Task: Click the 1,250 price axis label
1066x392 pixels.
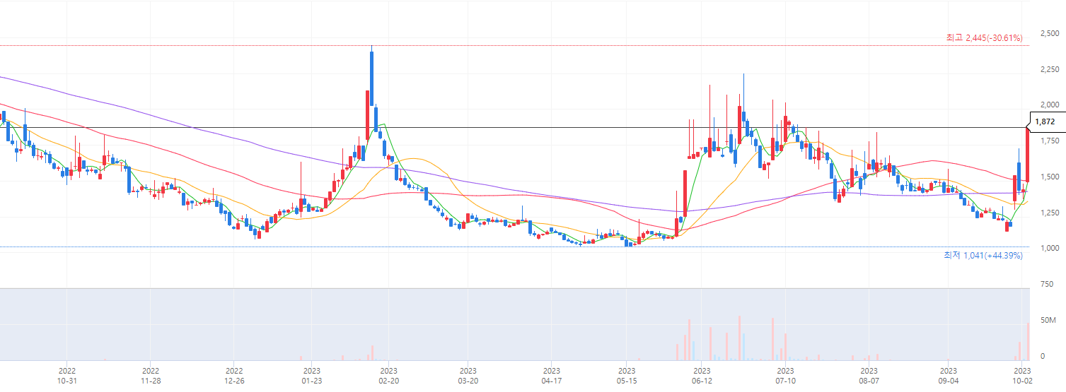Action: coord(1050,213)
